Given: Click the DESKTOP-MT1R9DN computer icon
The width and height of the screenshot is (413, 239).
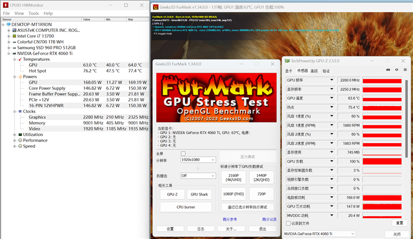Looking at the screenshot, I should point(9,24).
